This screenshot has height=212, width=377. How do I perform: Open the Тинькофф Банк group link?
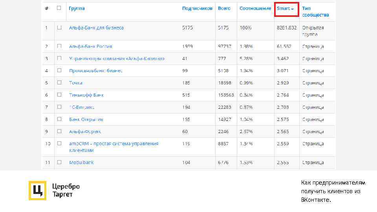coord(86,95)
